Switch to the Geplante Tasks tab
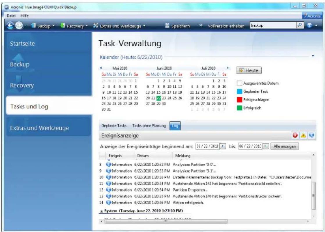This screenshot has height=232, width=325. [114, 126]
